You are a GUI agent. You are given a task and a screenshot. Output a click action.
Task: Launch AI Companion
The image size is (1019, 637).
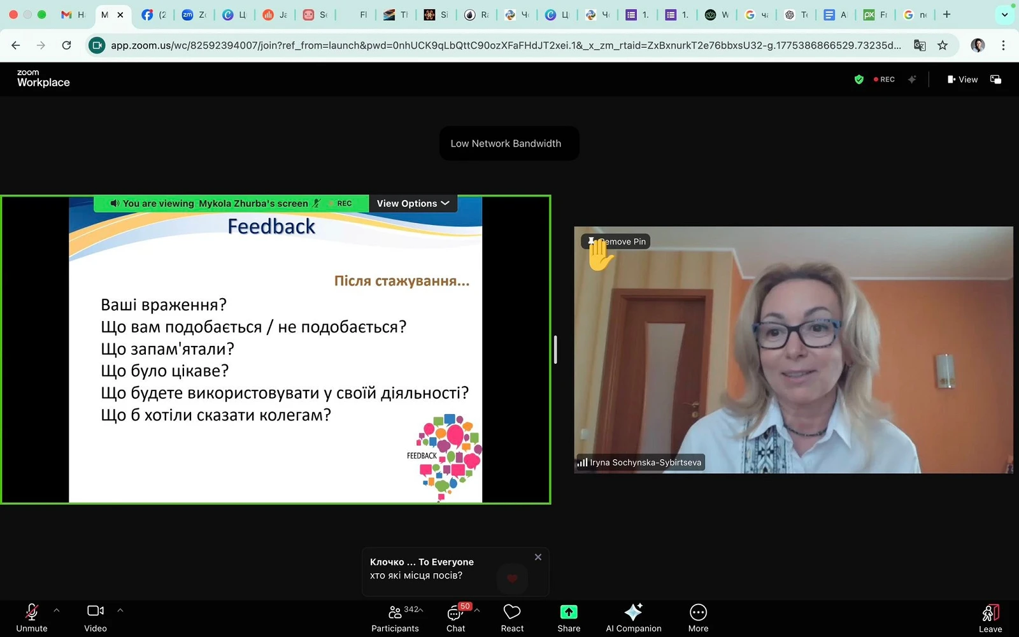click(633, 618)
